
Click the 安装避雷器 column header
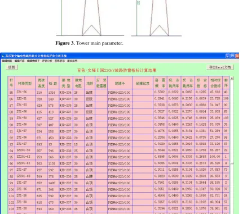[101, 83]
